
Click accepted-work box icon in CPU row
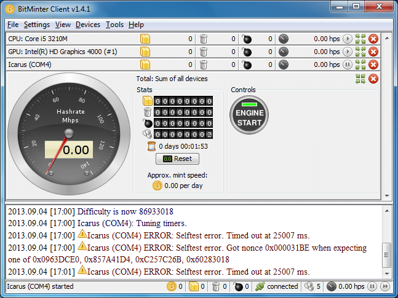pyautogui.click(x=145, y=39)
